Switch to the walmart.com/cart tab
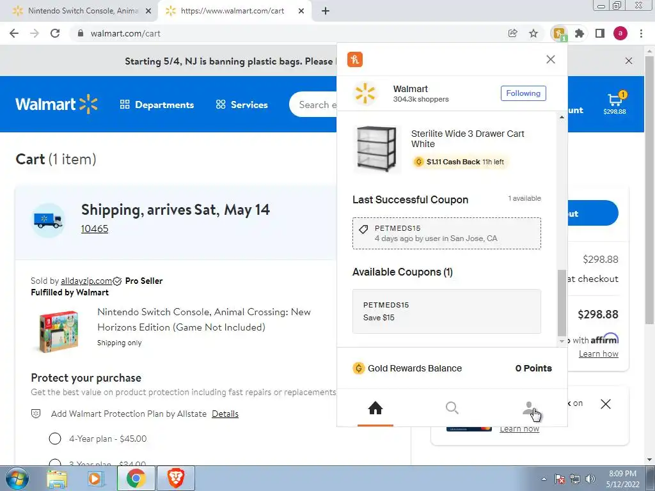The height and width of the screenshot is (491, 655). [232, 12]
